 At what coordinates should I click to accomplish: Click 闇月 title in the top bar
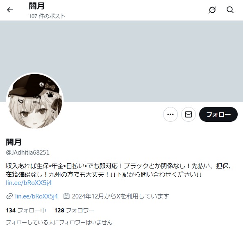36,6
